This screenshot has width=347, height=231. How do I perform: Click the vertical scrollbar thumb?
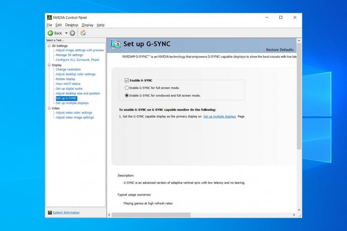click(x=299, y=96)
